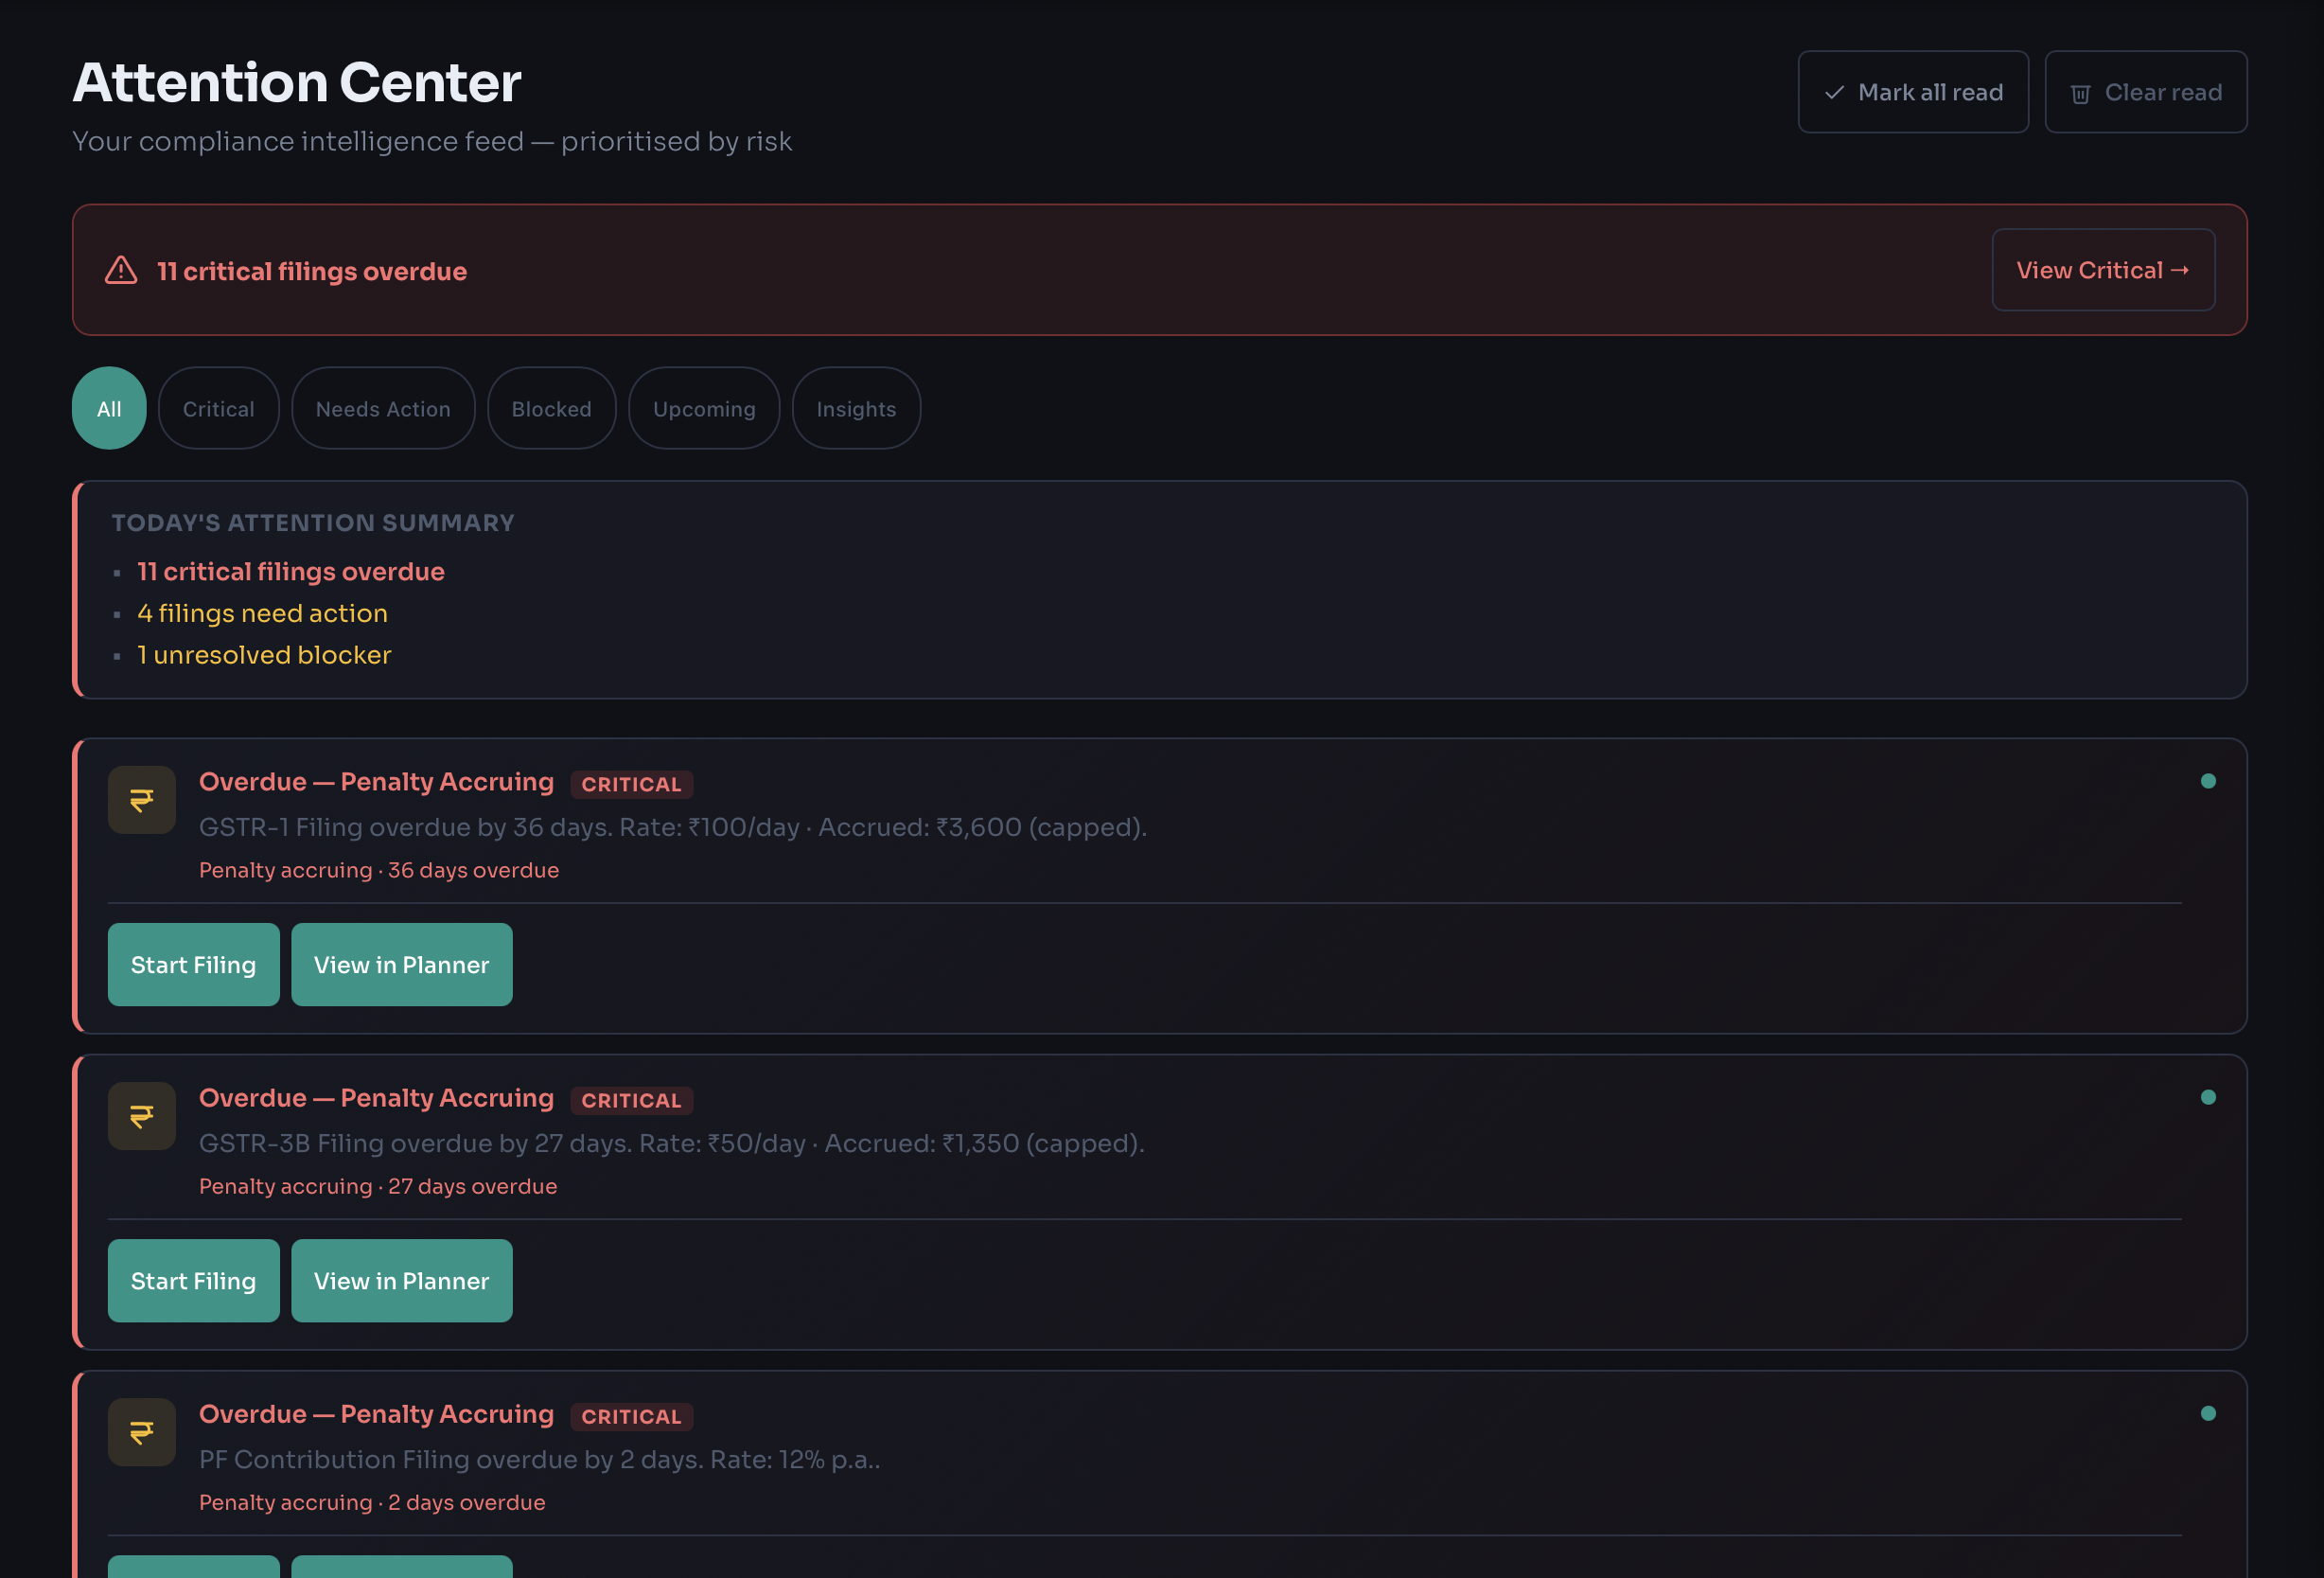Switch to the Upcoming filter
Viewport: 2324px width, 1578px height.
[704, 408]
